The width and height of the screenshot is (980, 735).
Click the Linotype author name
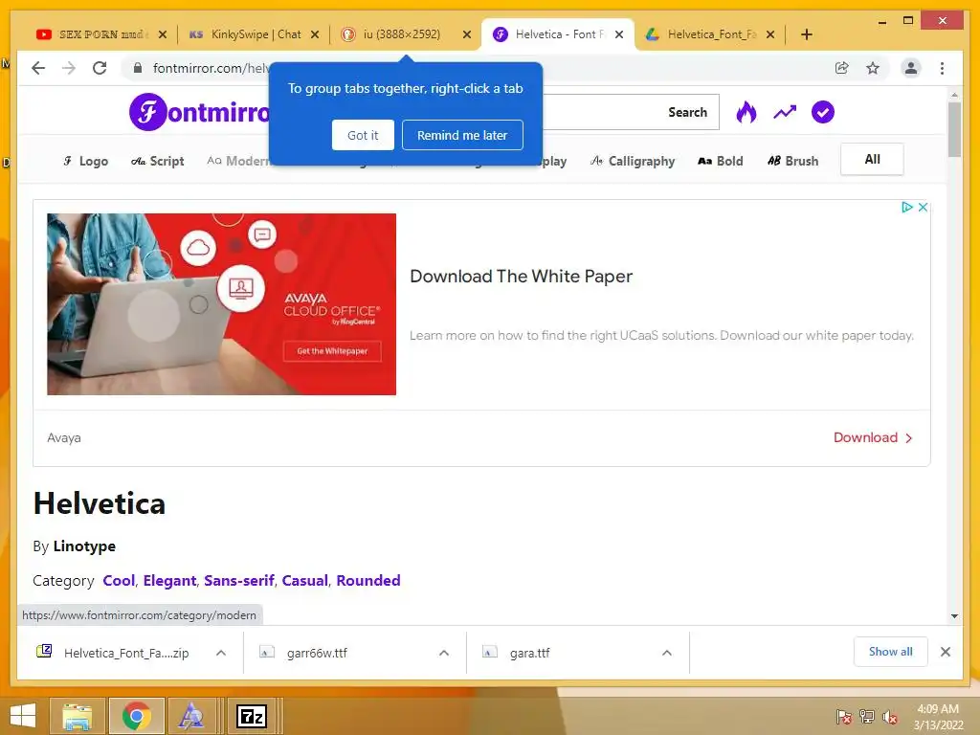pyautogui.click(x=84, y=546)
